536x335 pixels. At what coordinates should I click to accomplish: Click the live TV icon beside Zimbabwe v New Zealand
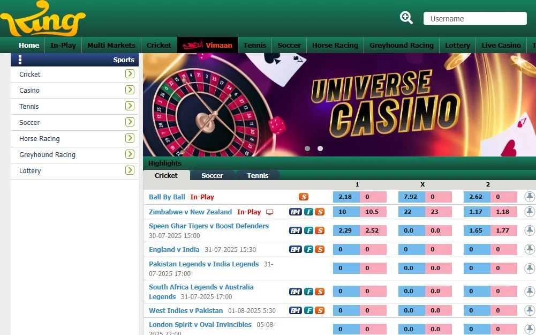(x=270, y=212)
